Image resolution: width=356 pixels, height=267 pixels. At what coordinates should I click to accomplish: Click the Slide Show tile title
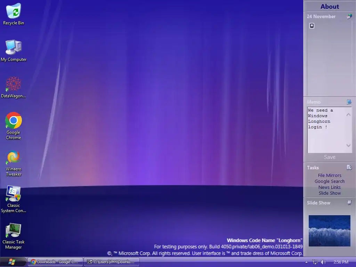[x=318, y=203]
